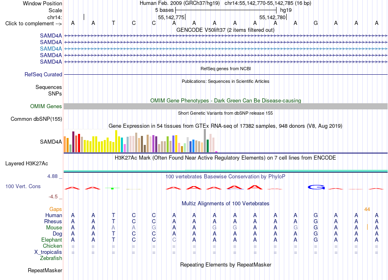
Task: Open the OMIM Gene Phenotypes track title
Action: coord(225,100)
